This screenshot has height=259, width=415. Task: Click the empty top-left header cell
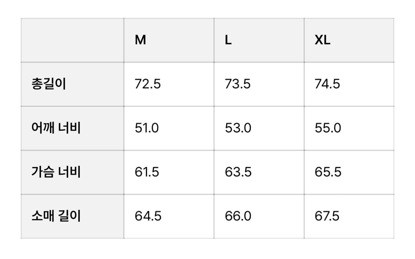72,40
